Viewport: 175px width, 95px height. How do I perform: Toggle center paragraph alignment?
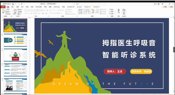53,13
